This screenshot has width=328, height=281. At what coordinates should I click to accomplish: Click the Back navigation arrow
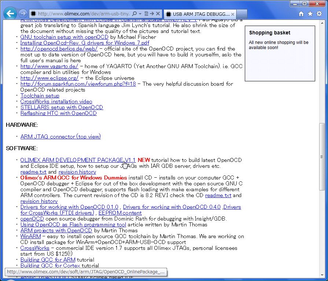10,13
